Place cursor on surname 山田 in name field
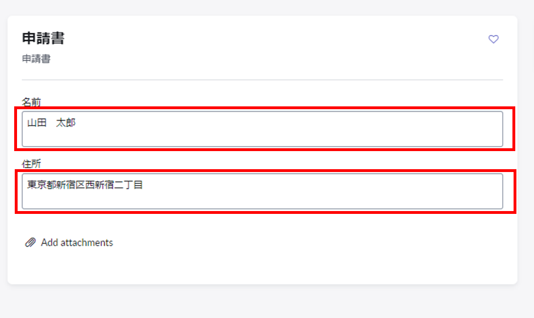534x318 pixels. tap(37, 123)
